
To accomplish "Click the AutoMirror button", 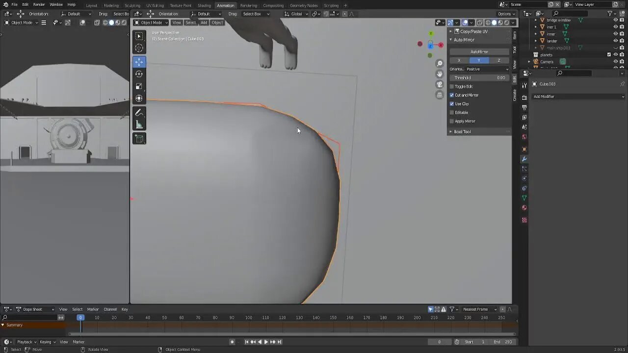I will [479, 52].
